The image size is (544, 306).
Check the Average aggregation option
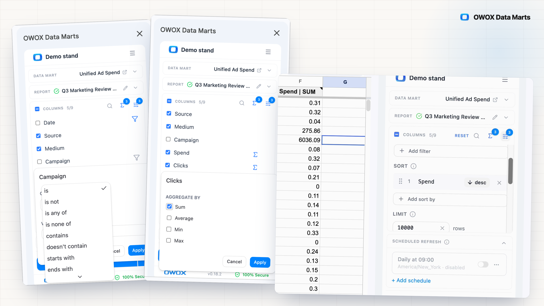pos(169,218)
